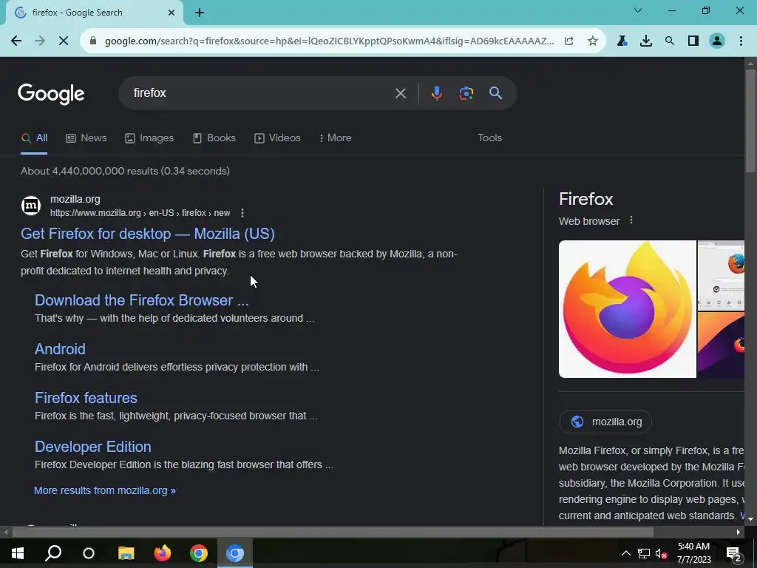The height and width of the screenshot is (568, 757).
Task: Search by image with Google Lens
Action: click(x=466, y=93)
